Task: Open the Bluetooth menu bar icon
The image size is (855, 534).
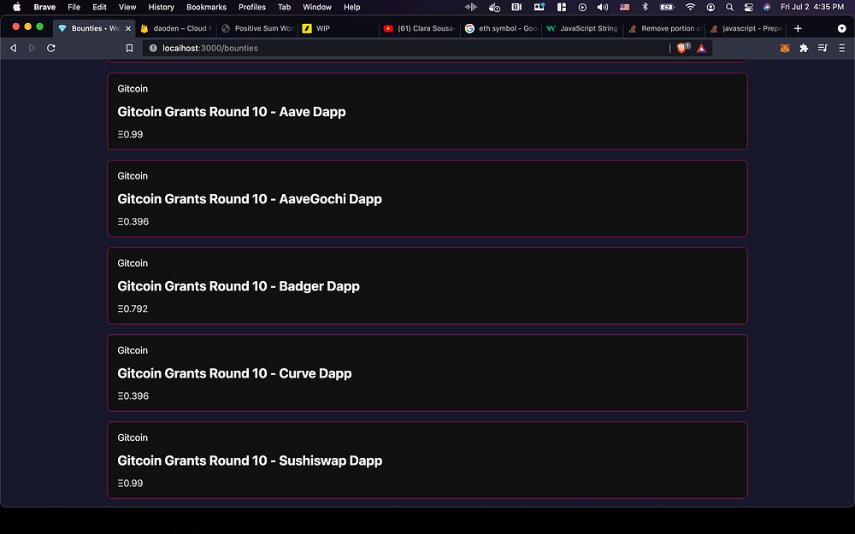Action: pos(645,7)
